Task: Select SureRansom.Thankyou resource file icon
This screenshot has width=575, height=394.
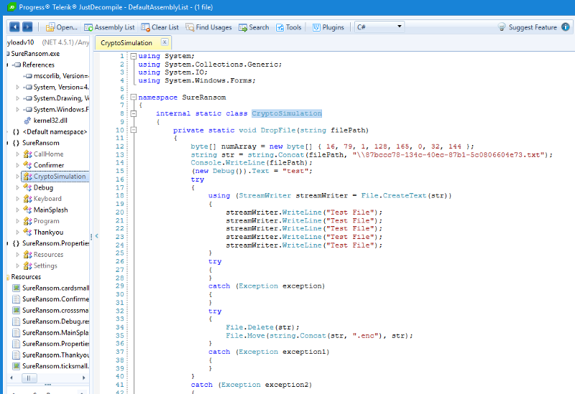Action: (x=16, y=355)
